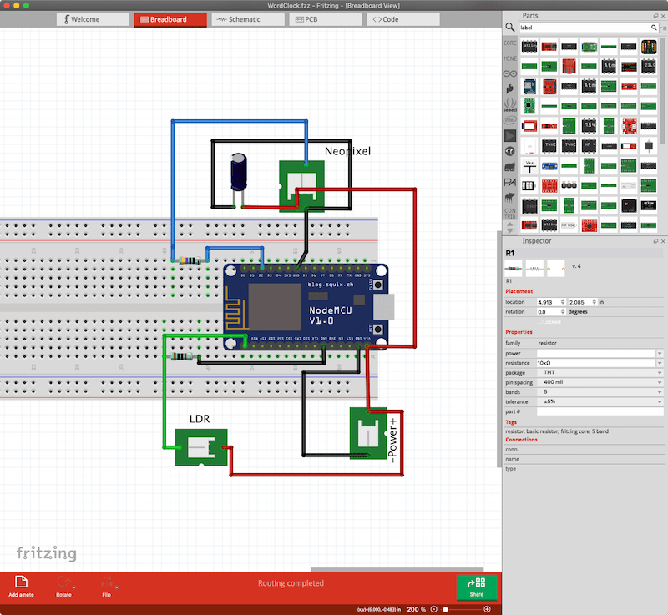This screenshot has width=668, height=615.
Task: Click the zoom slider handle
Action: (x=446, y=609)
